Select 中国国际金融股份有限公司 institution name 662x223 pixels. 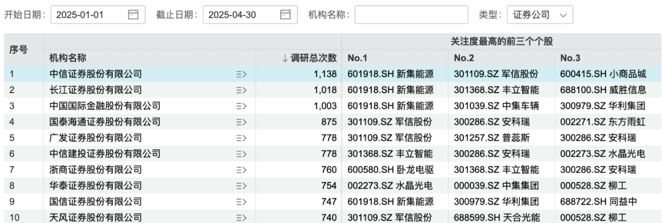pyautogui.click(x=105, y=106)
